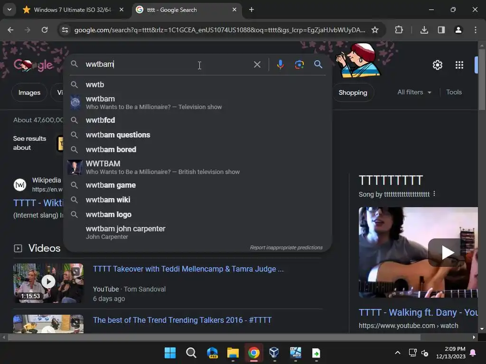486x364 pixels.
Task: Choose suggestion wwtbfcd
Action: tap(197, 120)
